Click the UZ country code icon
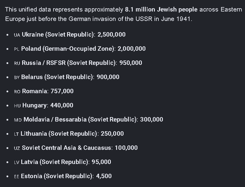 click(17, 148)
